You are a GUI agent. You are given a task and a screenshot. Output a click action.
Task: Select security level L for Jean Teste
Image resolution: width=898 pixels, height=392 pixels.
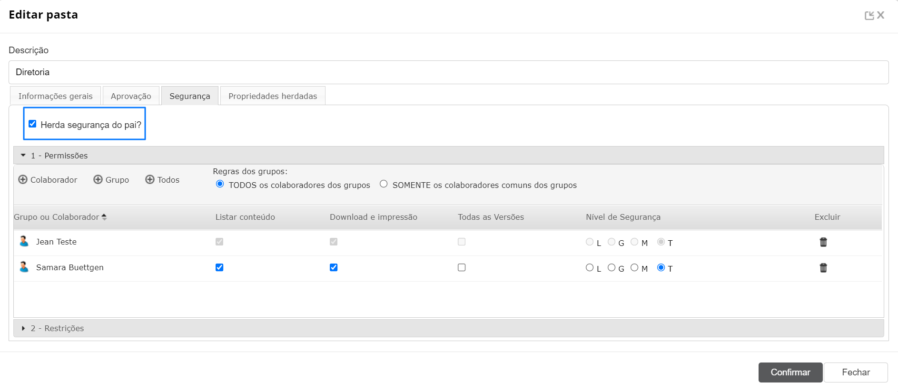590,242
